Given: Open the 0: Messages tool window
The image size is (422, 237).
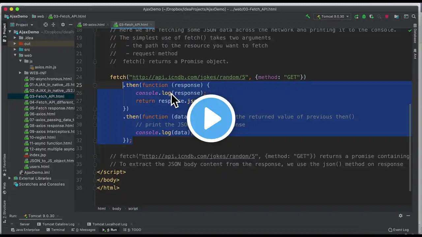Looking at the screenshot, I should pos(83,230).
